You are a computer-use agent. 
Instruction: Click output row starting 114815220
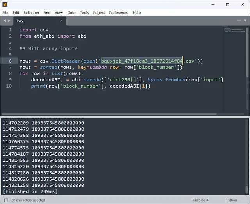[x=43, y=166]
